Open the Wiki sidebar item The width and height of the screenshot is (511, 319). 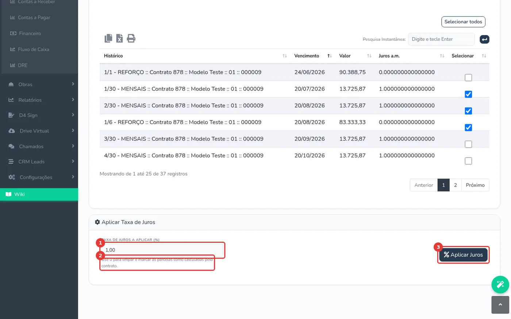point(39,194)
